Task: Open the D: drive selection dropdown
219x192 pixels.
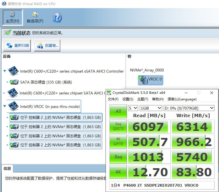Action: tap(189, 108)
